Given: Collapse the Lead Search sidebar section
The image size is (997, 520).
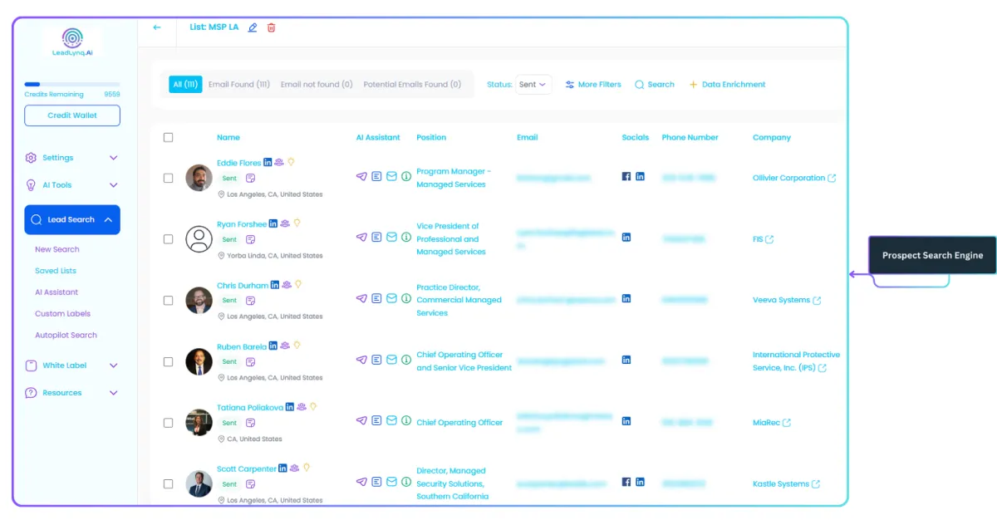Looking at the screenshot, I should pyautogui.click(x=72, y=219).
